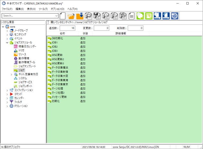
Task: Expand the ノードグループ tree node
Action: [x=7, y=31]
